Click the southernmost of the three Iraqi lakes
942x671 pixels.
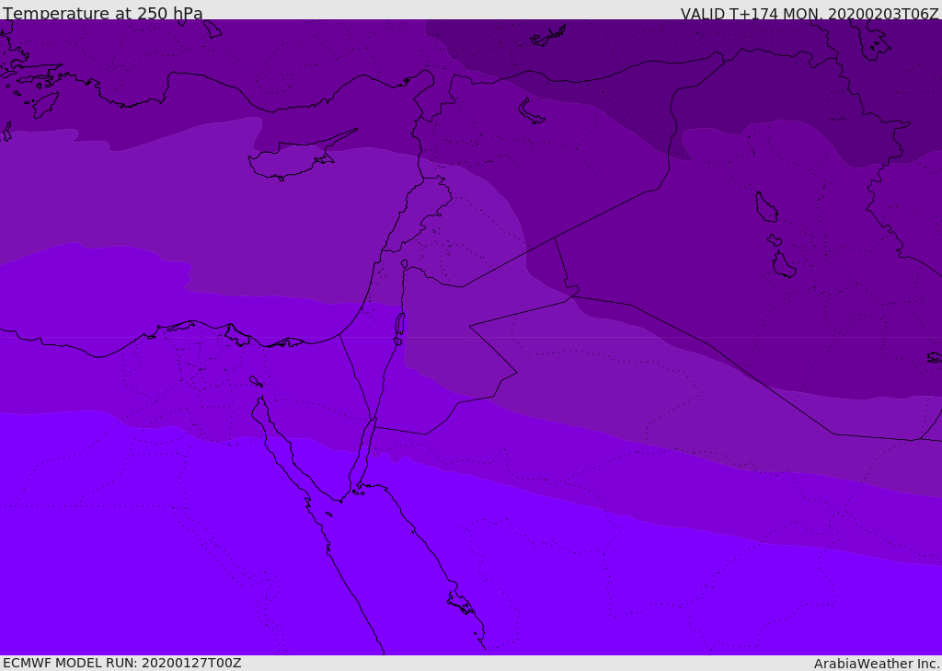[784, 265]
